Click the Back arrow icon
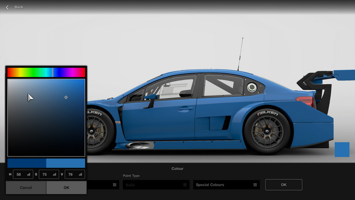This screenshot has width=355, height=200. tap(7, 7)
